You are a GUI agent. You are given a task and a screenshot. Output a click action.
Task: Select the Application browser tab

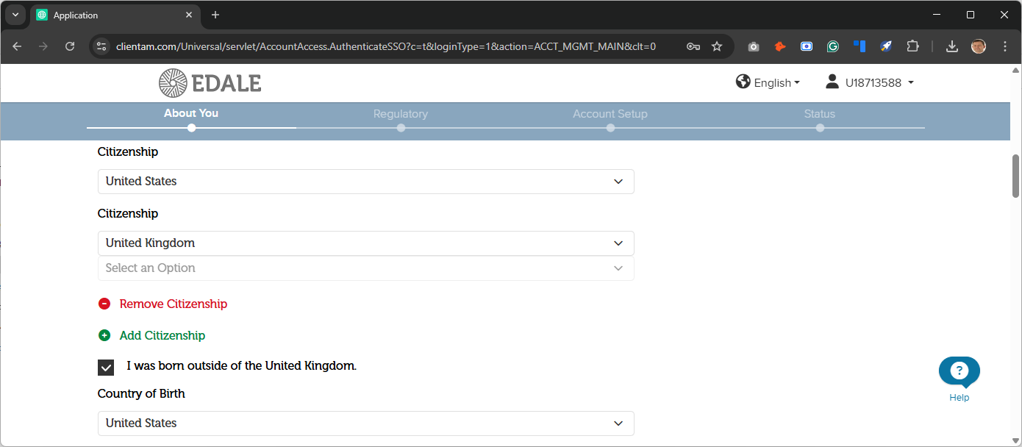(115, 15)
